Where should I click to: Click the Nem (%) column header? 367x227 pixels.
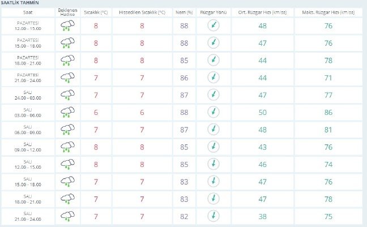point(183,11)
